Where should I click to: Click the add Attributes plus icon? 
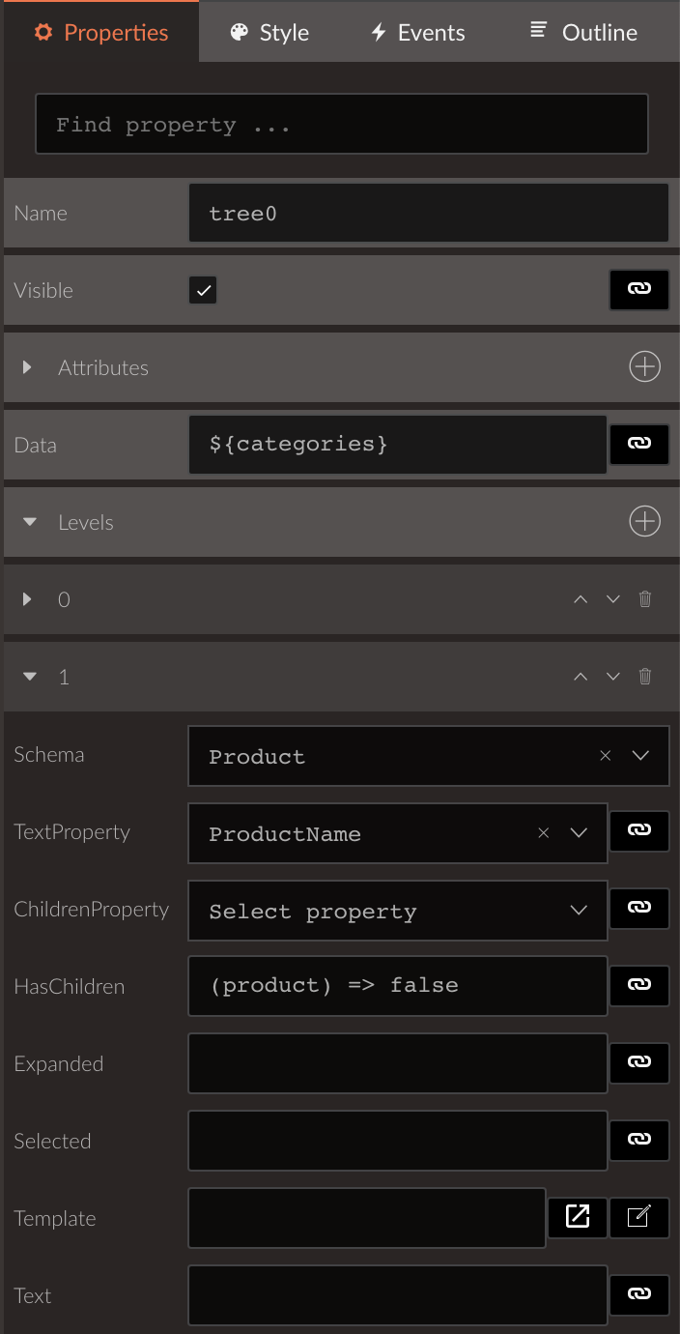(644, 367)
